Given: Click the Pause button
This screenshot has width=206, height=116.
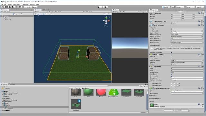Looking at the screenshot, I should [x=103, y=7].
